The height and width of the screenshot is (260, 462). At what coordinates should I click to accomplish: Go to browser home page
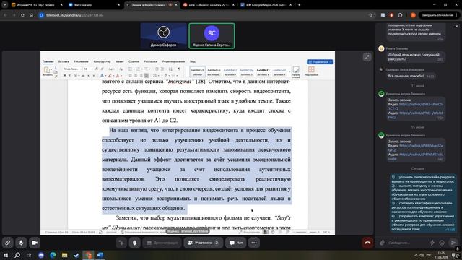click(x=31, y=15)
